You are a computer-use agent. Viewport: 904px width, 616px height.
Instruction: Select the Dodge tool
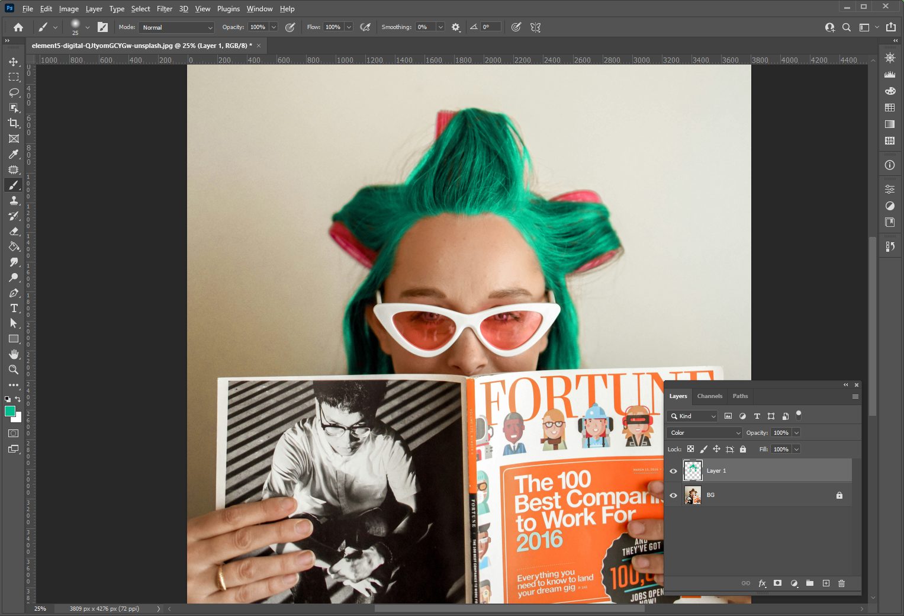pos(14,277)
